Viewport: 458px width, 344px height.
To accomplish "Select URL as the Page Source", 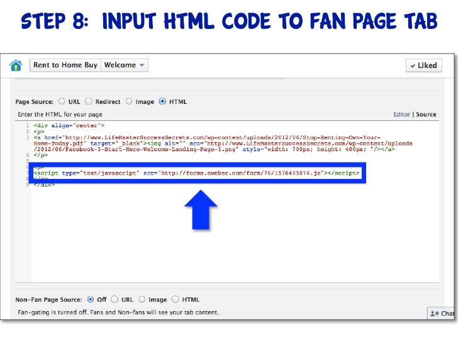I will [62, 101].
